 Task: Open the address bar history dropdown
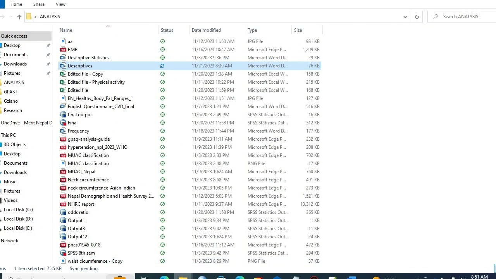(x=405, y=17)
